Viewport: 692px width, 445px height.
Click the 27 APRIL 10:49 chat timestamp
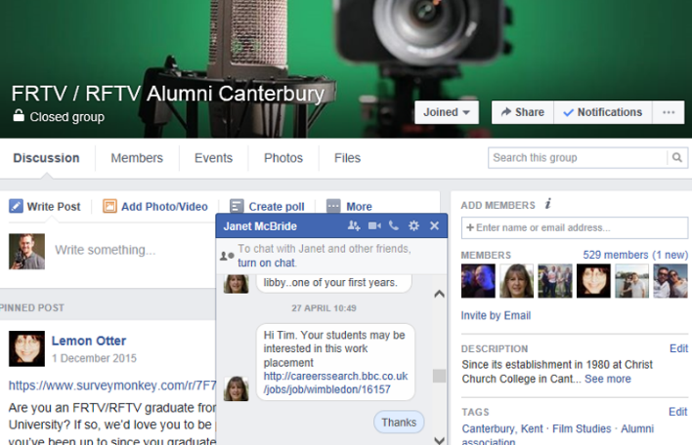pos(324,308)
